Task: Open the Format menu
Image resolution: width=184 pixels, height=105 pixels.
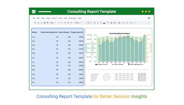Action: coord(54,18)
